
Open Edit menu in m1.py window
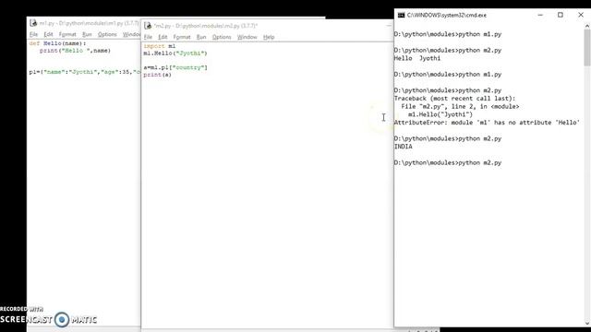[48, 34]
